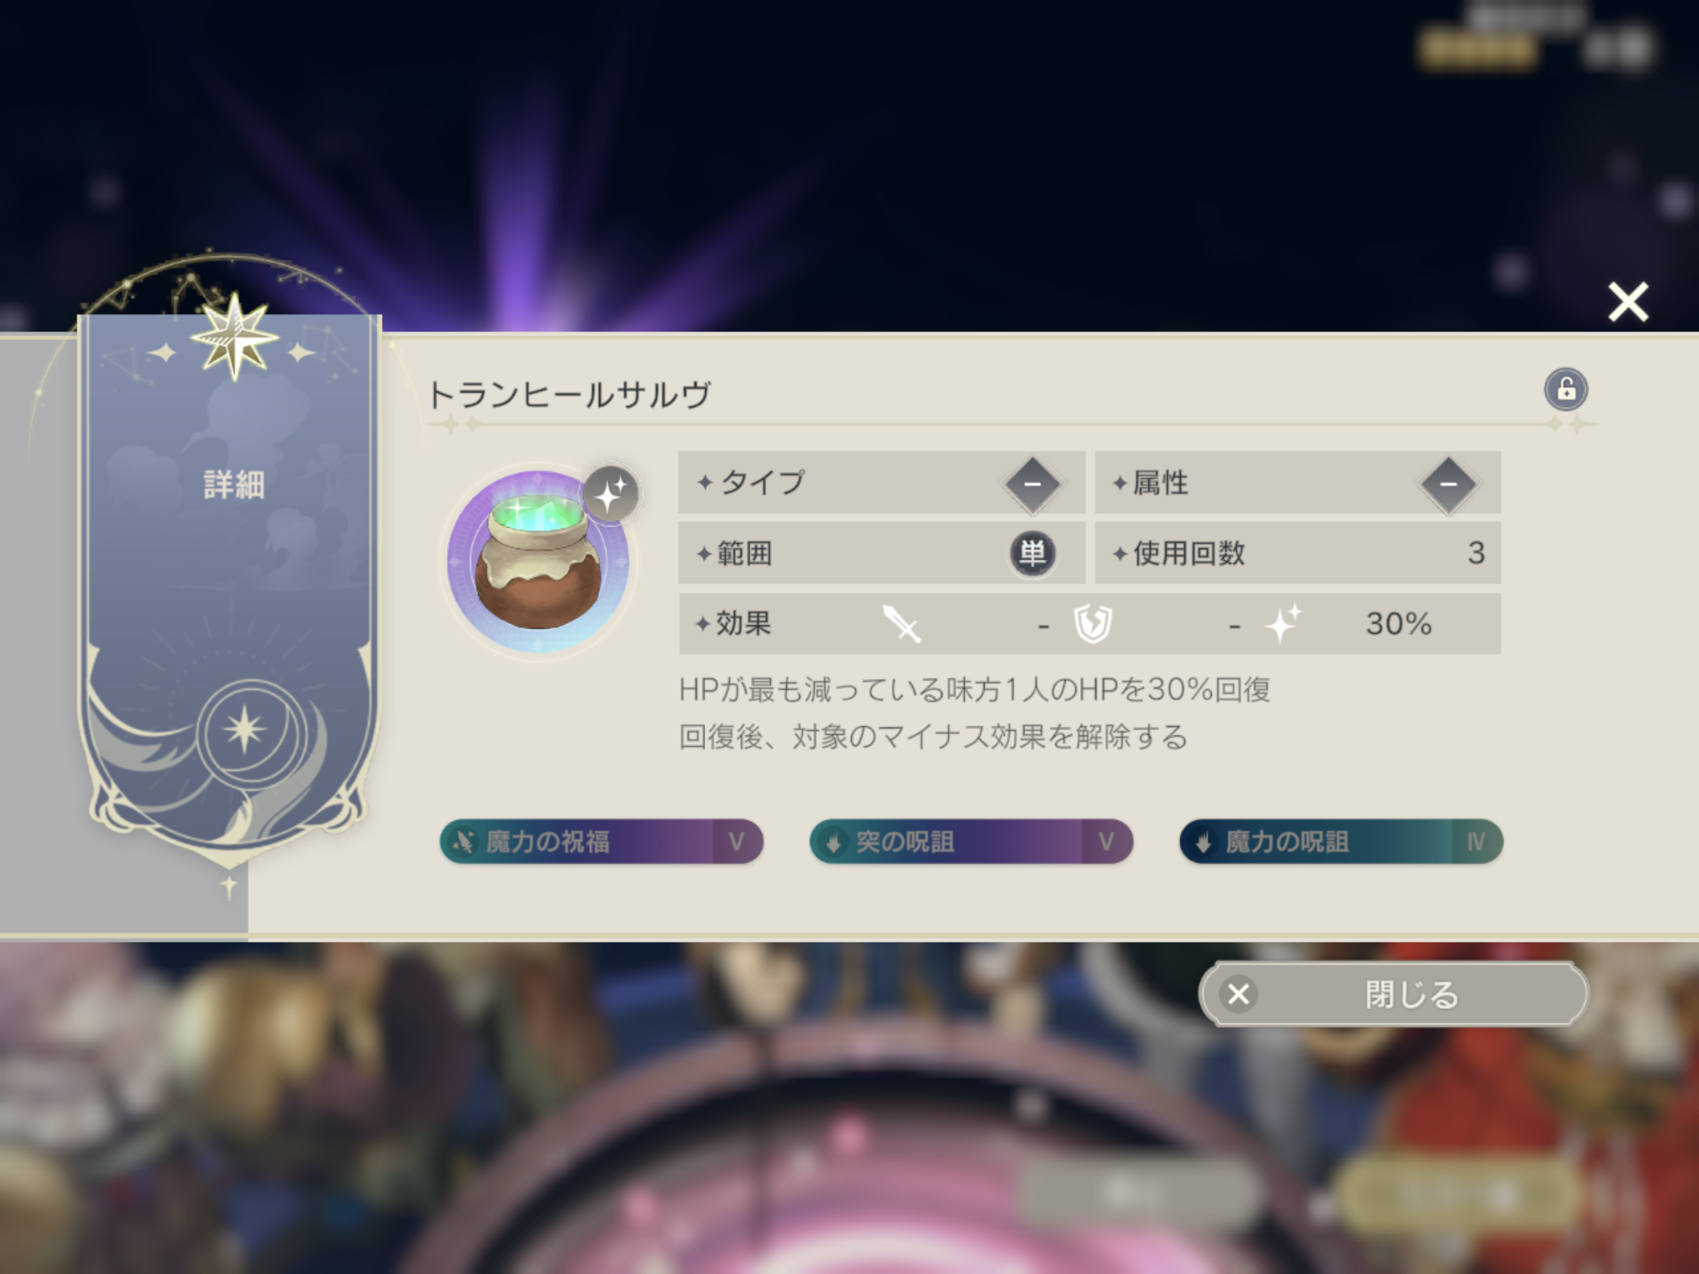Click the item name トランヒールサルヴ
This screenshot has width=1699, height=1274.
tap(569, 395)
